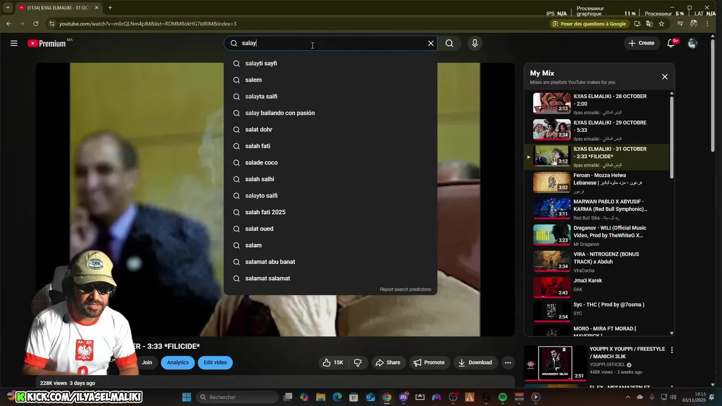Open a new Chrome tab
Viewport: 722px width, 406px height.
pos(110,8)
